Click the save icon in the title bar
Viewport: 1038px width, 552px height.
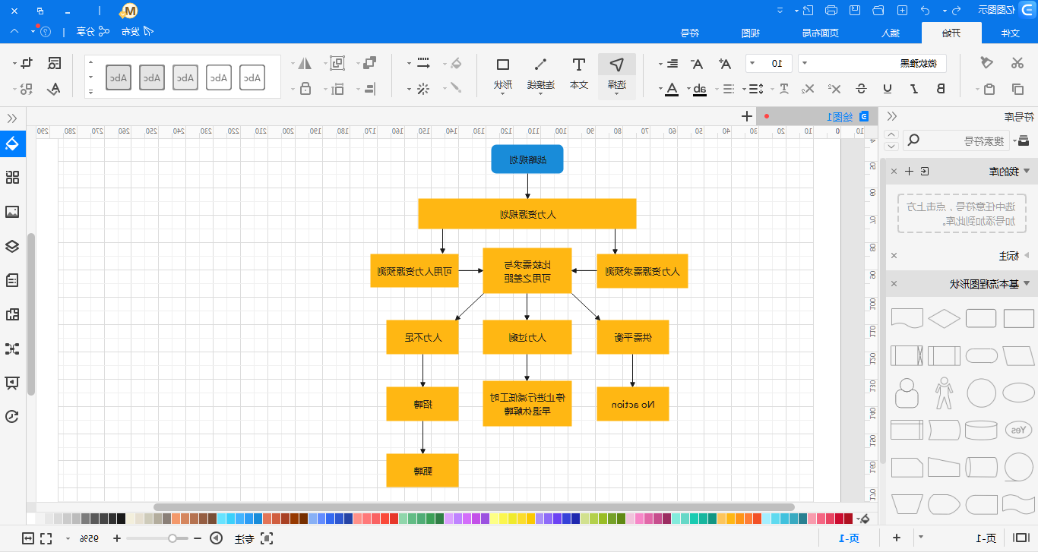(855, 11)
